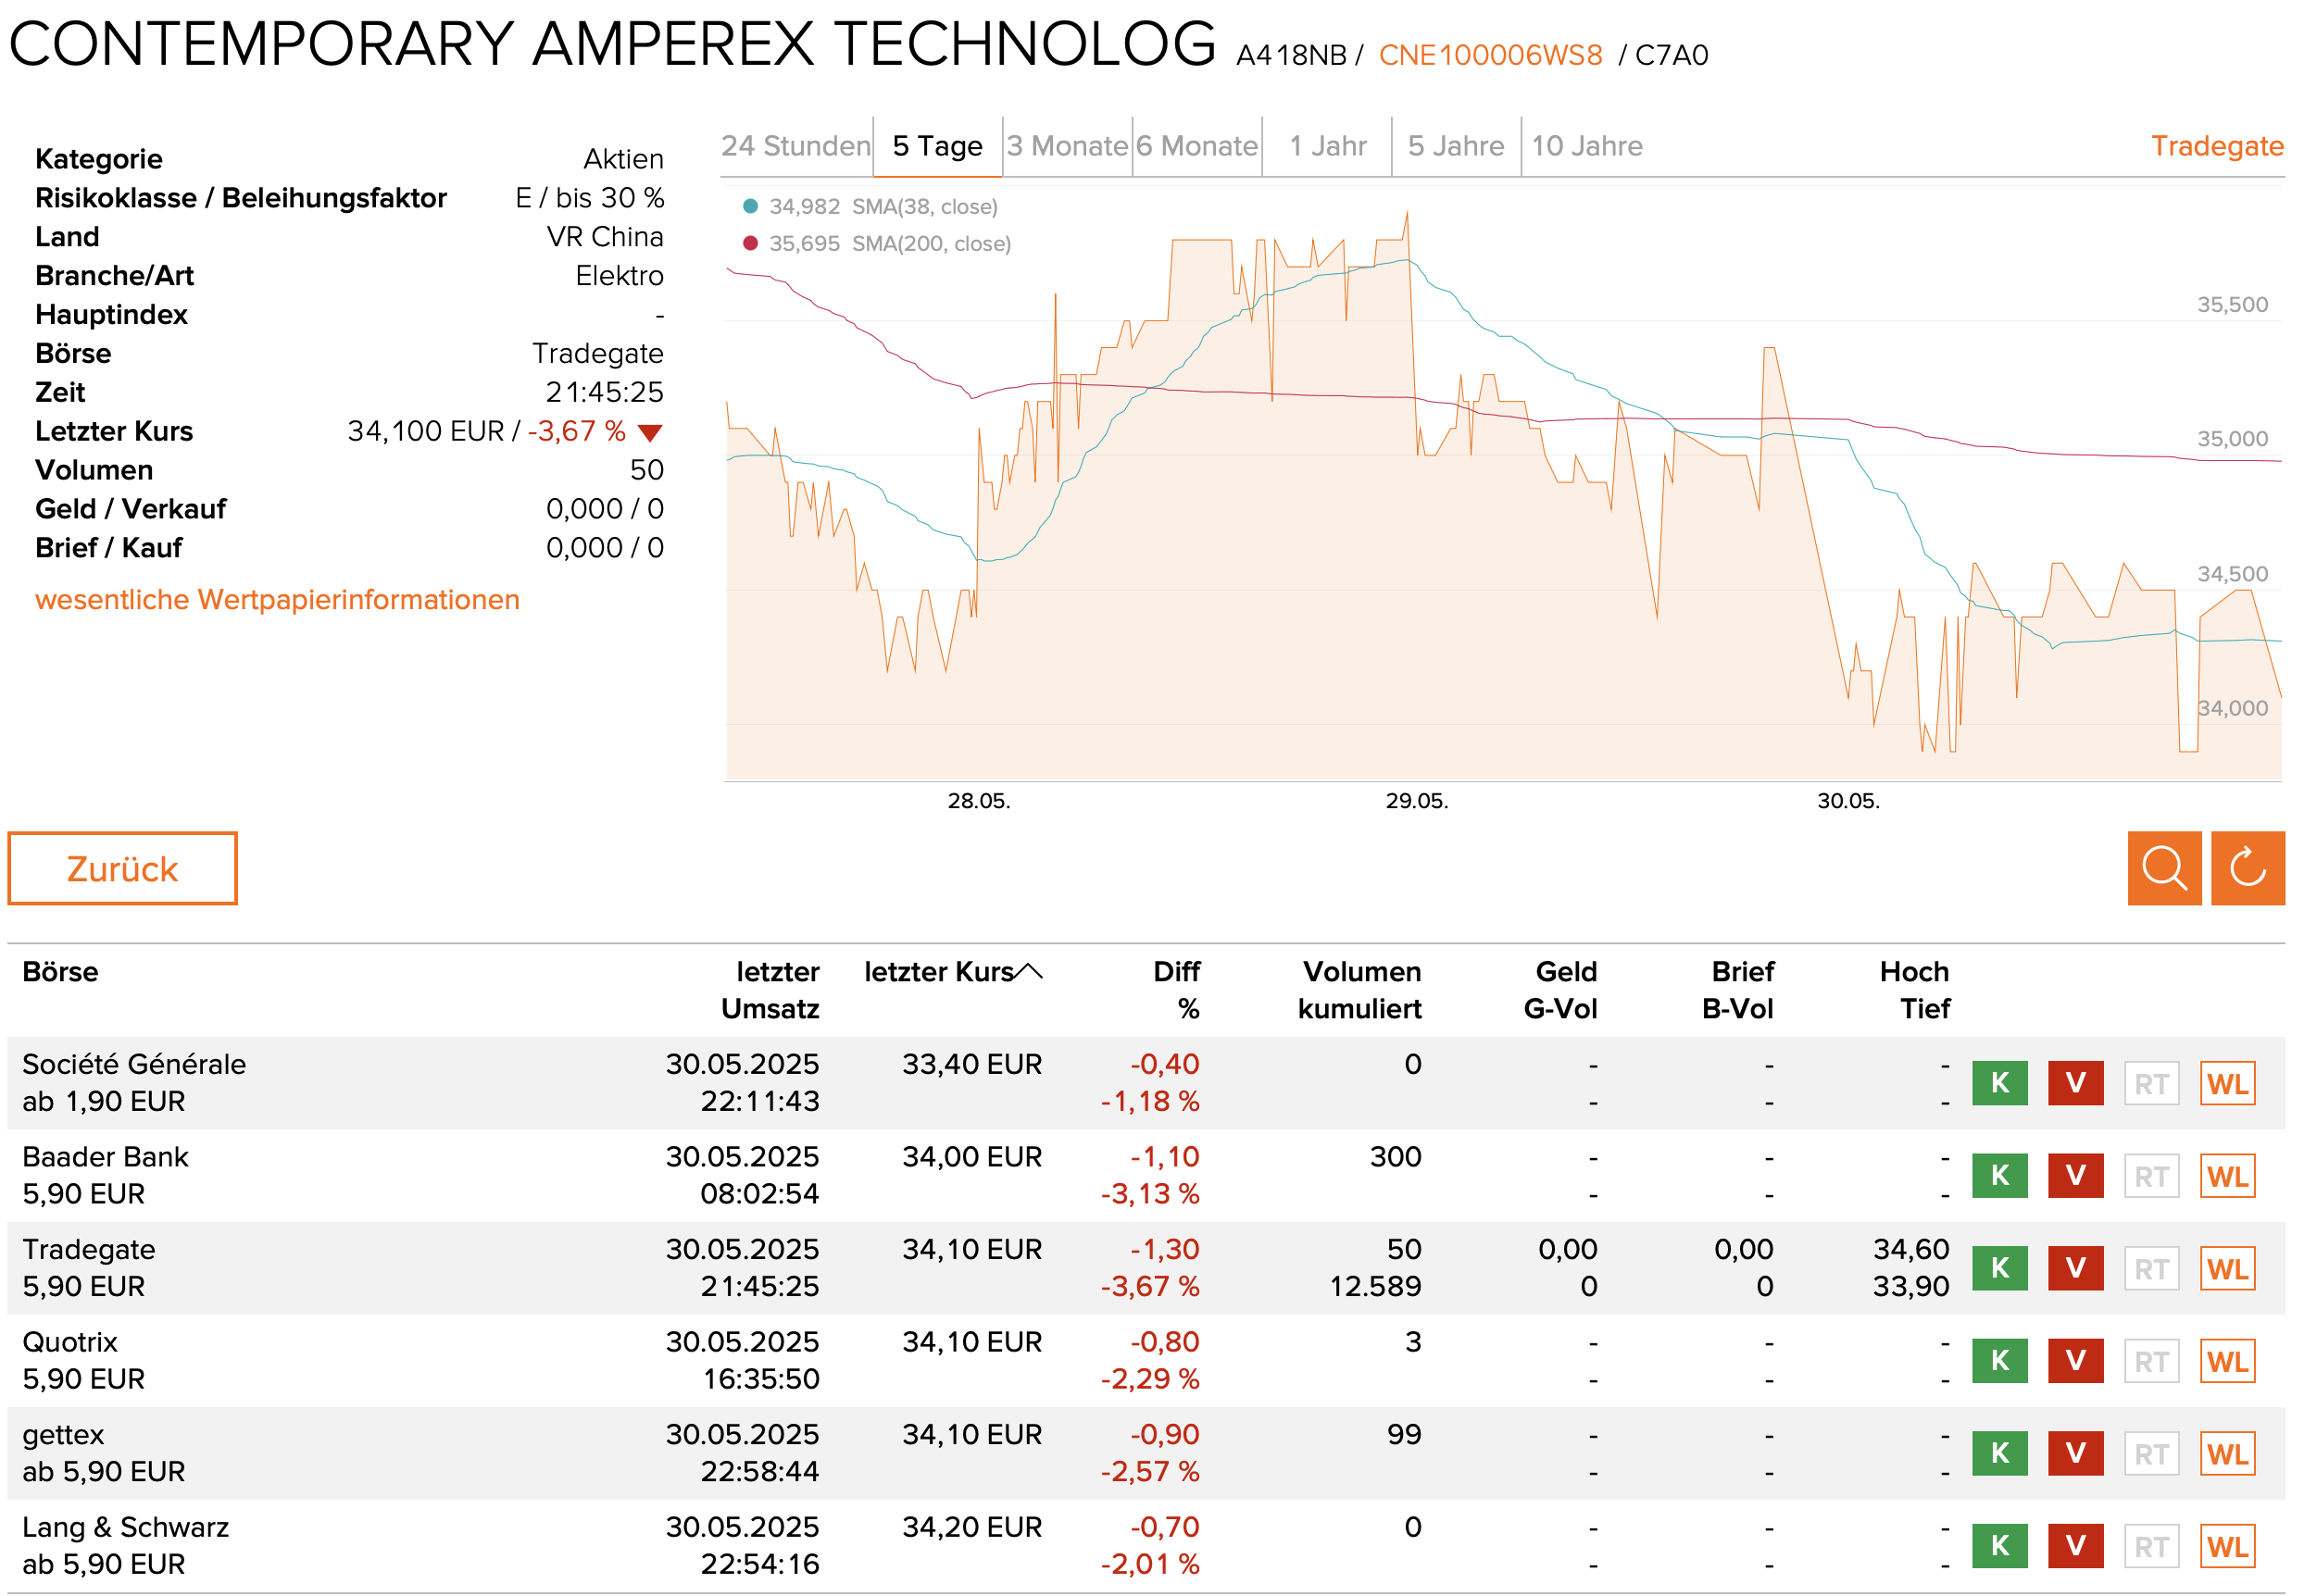2317x1596 pixels.
Task: Open the 10 Jahre chart tab
Action: [1585, 146]
